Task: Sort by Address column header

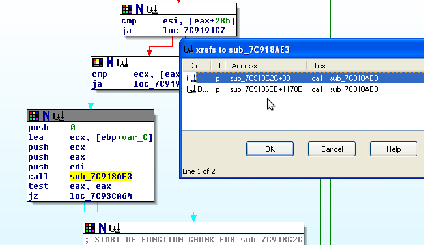Action: click(x=266, y=66)
